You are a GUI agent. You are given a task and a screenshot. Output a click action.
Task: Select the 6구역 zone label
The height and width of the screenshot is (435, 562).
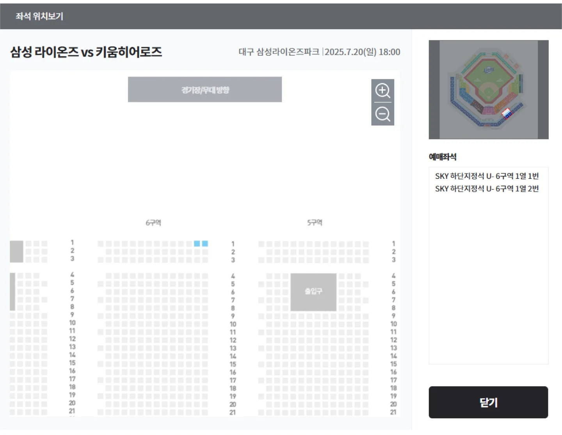[x=153, y=223]
